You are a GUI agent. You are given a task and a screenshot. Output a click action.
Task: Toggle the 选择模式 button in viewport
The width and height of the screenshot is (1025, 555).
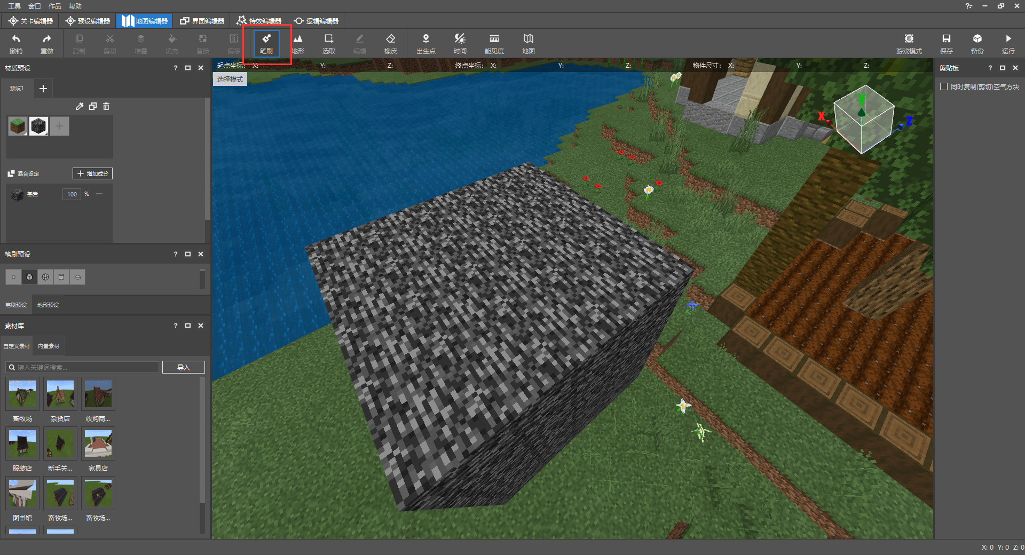[230, 79]
